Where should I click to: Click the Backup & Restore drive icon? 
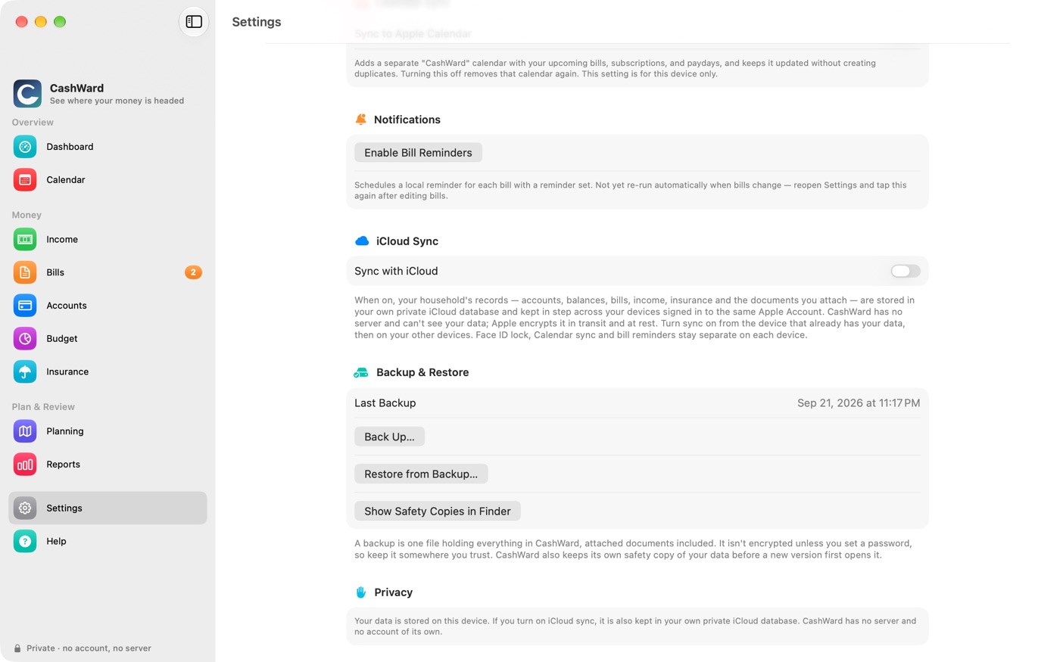click(x=361, y=372)
